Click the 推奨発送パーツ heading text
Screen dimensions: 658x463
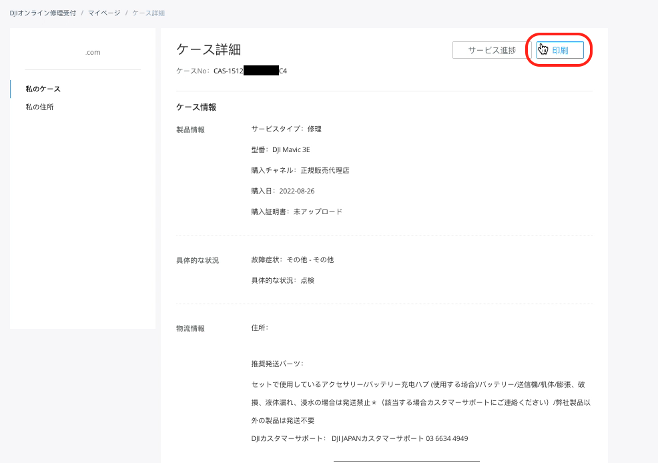coord(277,364)
